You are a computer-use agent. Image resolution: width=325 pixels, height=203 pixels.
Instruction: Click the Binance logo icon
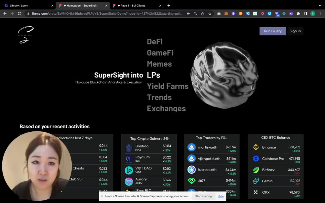[x=256, y=147]
